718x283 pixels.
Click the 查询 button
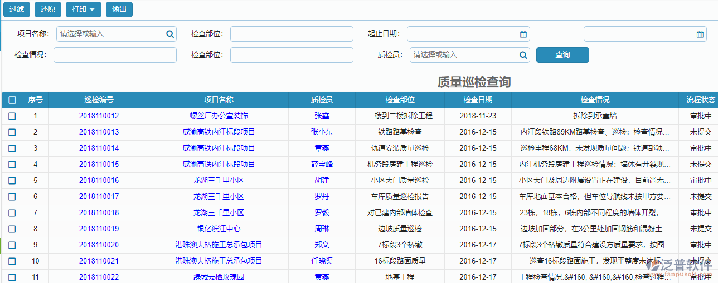(x=562, y=55)
